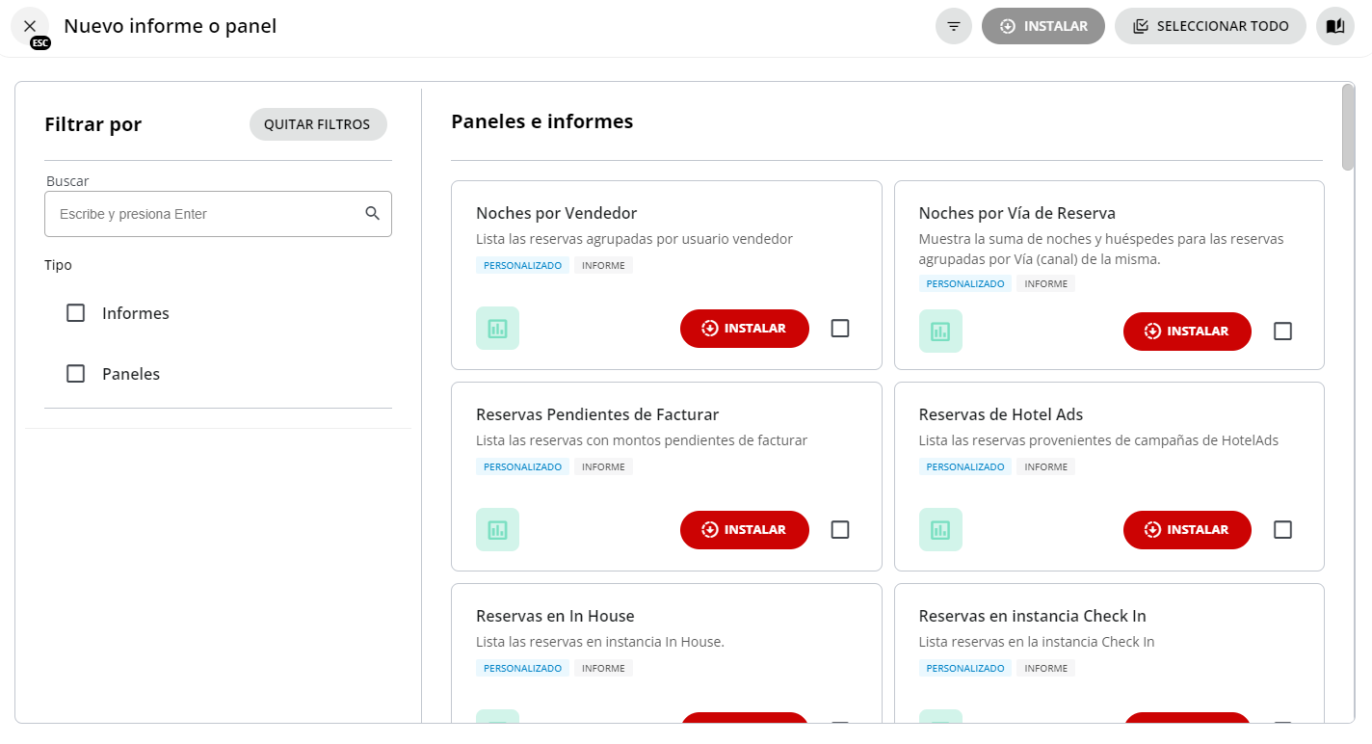The height and width of the screenshot is (744, 1372).
Task: Enable the Informes filter checkbox
Action: point(75,312)
